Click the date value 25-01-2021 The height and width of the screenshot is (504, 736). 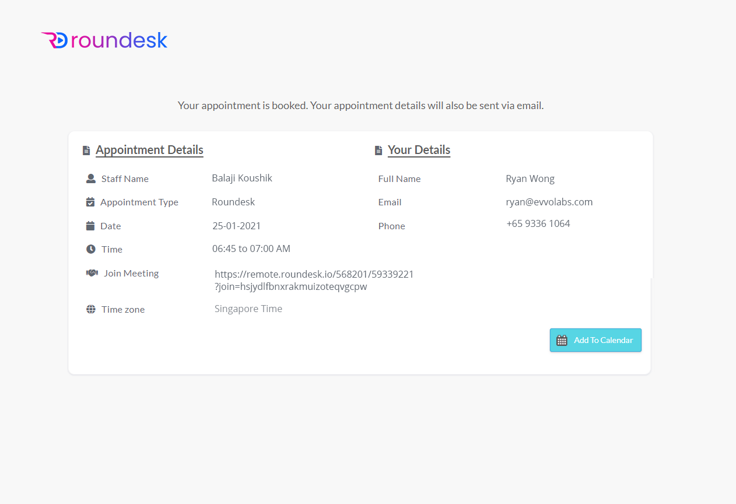click(237, 226)
